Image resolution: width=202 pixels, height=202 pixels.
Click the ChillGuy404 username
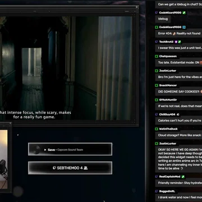click(x=167, y=114)
